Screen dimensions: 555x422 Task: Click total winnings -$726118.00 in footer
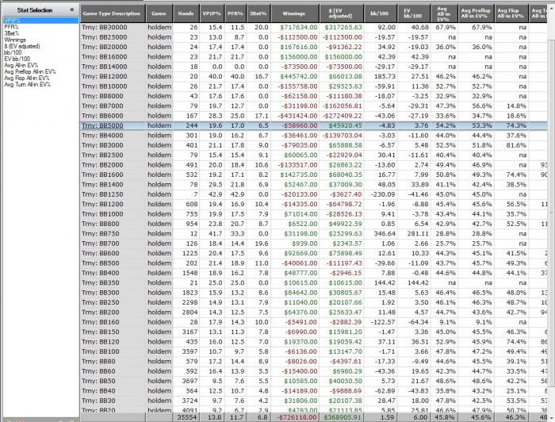[297, 417]
